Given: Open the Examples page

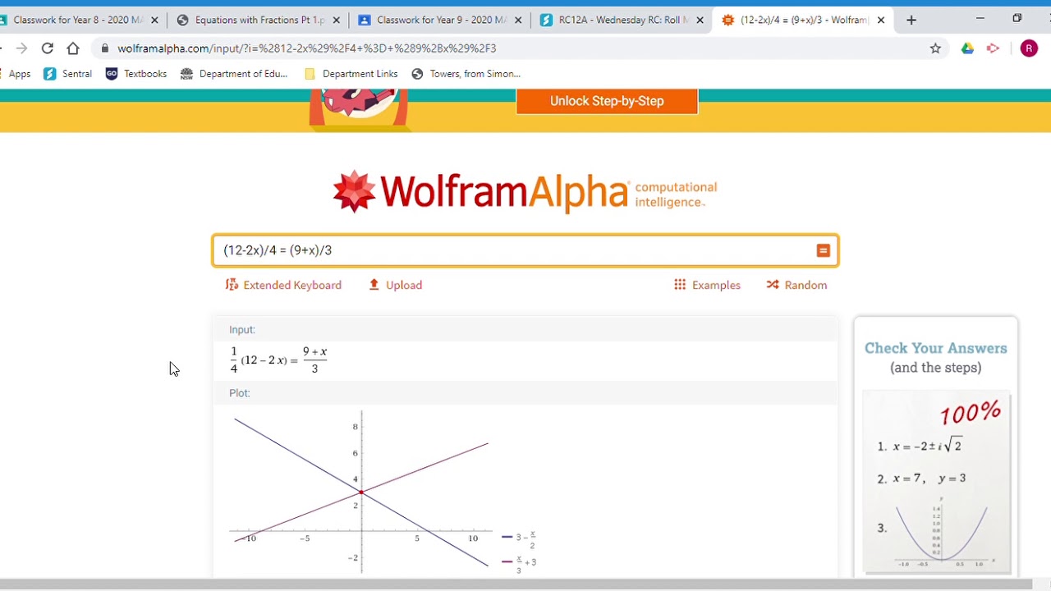Looking at the screenshot, I should (x=707, y=285).
